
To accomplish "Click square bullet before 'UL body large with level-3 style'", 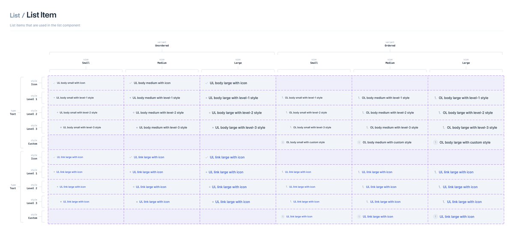I will tap(212, 127).
